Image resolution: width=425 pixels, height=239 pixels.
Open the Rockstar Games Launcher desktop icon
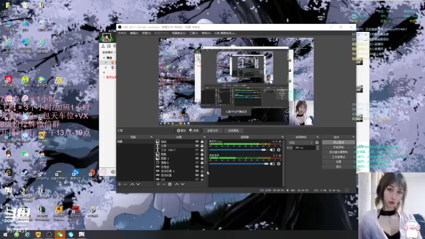click(x=58, y=211)
